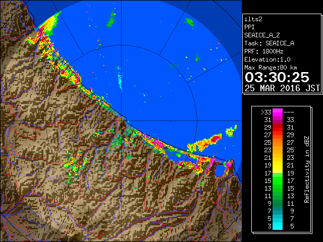Click the "Elevation:1.0" text
Viewport: 323px width, 242px height.
[x=267, y=59]
